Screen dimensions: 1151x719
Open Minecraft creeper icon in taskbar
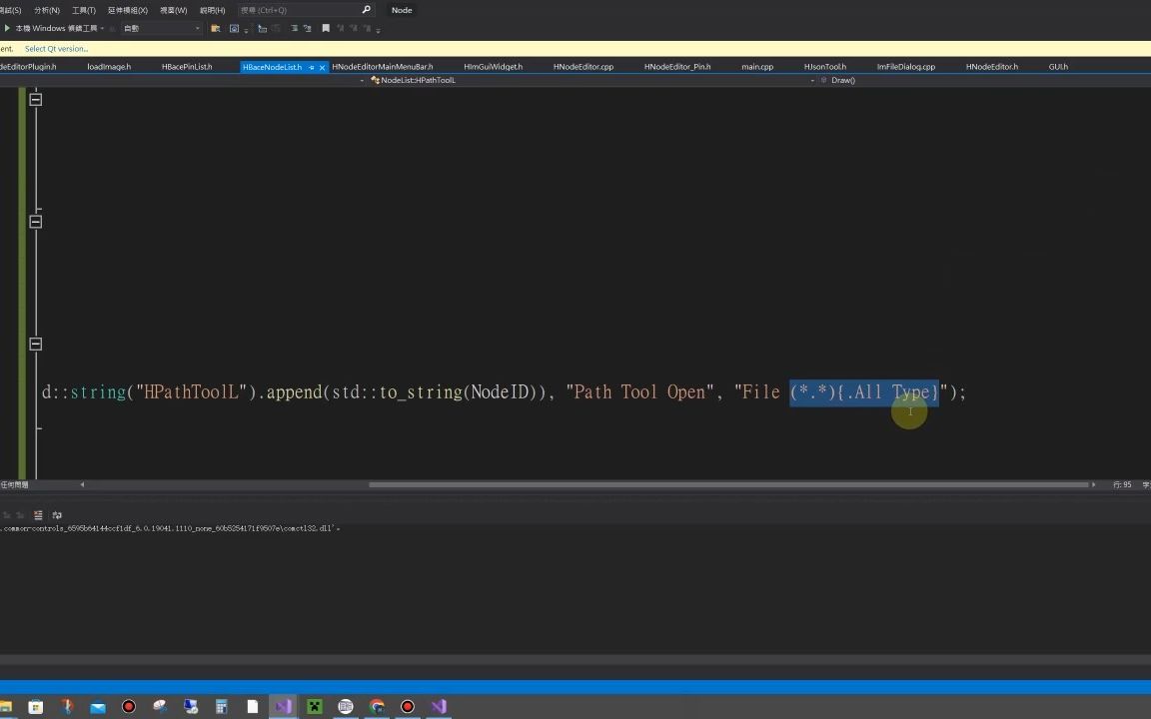click(314, 707)
